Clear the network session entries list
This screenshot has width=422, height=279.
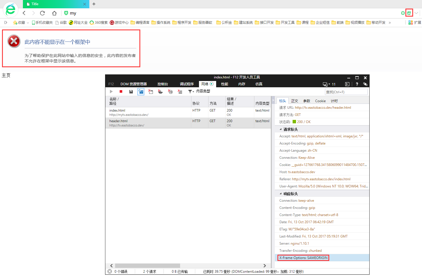(x=180, y=92)
